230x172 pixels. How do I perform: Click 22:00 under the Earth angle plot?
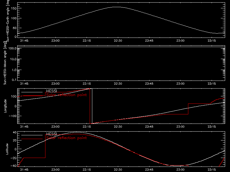coord(55,40)
